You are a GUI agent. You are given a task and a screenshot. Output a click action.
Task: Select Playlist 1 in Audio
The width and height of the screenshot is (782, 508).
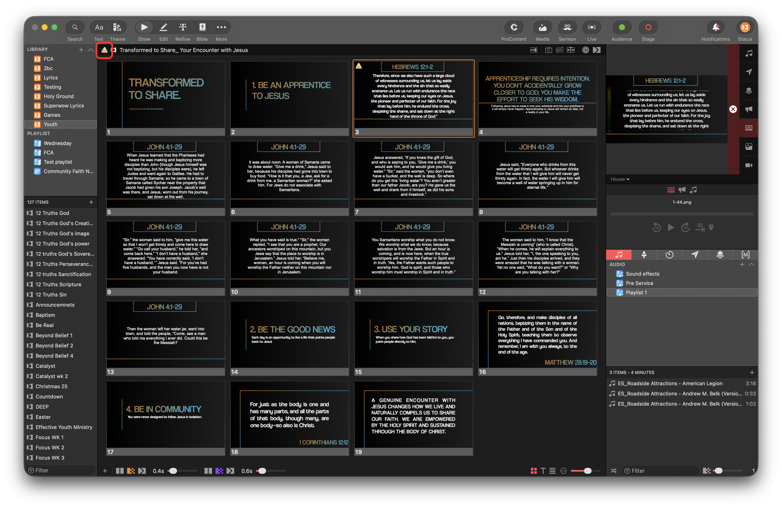(682, 293)
